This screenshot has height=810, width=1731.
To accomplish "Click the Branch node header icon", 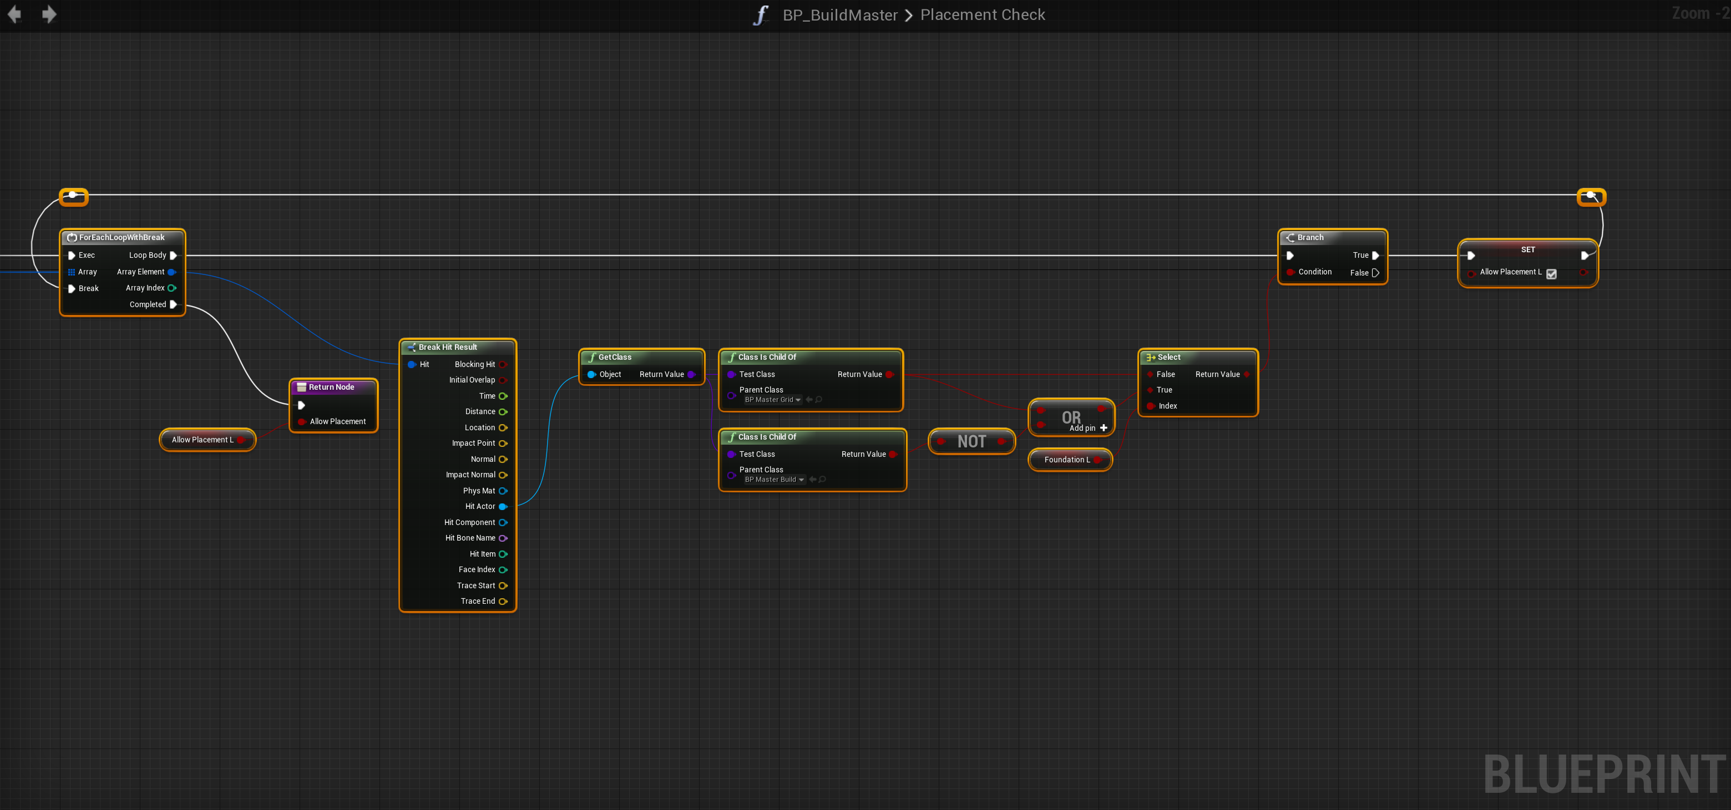I will click(x=1290, y=237).
